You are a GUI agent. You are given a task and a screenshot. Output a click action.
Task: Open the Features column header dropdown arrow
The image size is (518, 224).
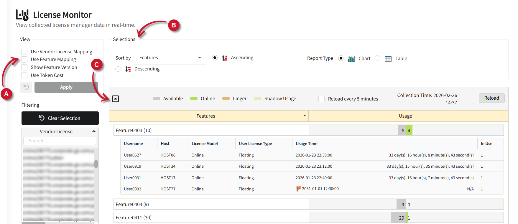click(x=305, y=116)
